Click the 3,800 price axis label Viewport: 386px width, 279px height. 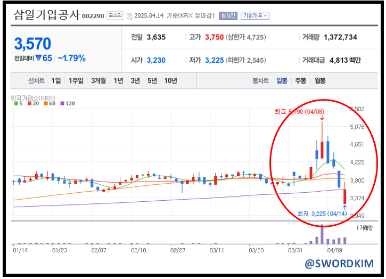coord(357,180)
